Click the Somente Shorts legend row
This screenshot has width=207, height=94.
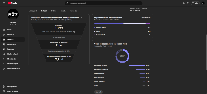[x=122, y=35]
